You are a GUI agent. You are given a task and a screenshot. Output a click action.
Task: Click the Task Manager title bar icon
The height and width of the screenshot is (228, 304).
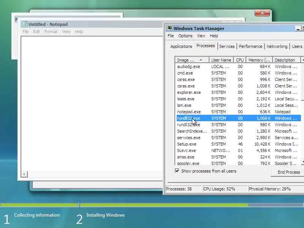(170, 28)
